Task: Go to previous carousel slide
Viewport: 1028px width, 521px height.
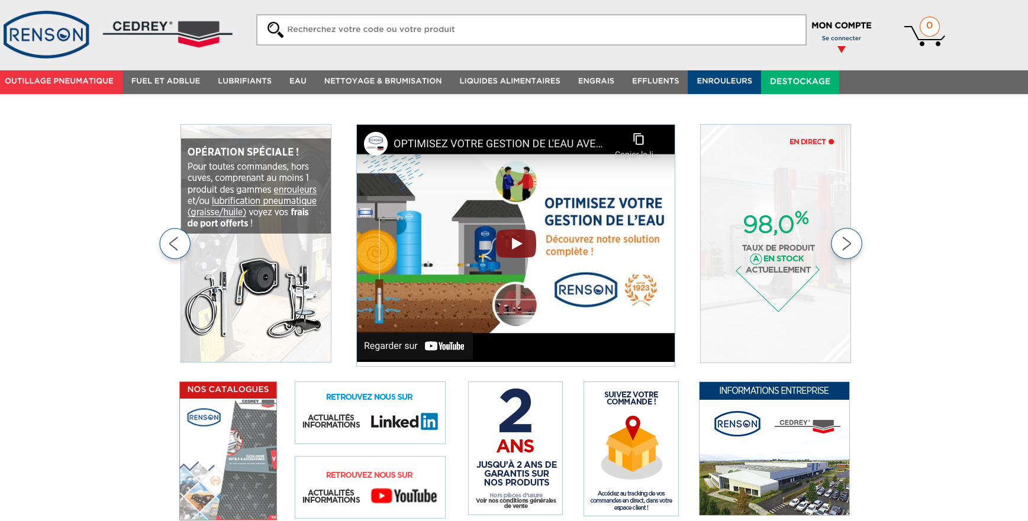Action: click(x=175, y=244)
